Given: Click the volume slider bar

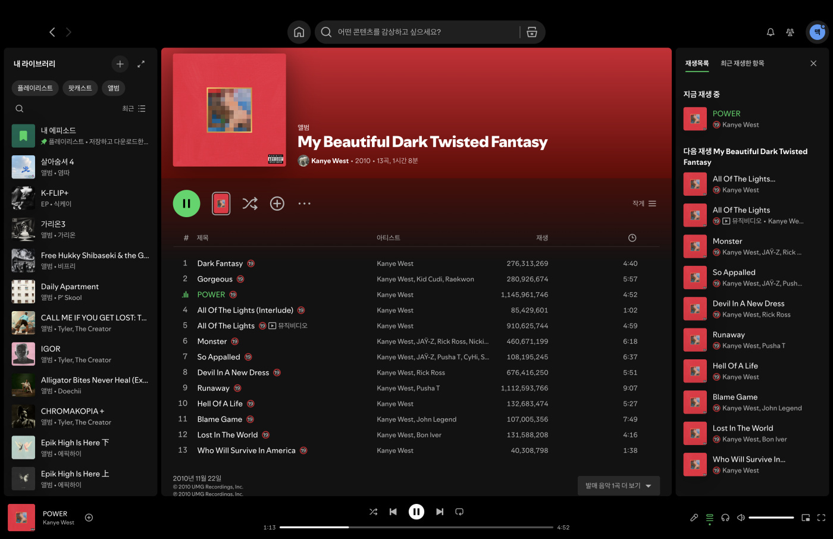Looking at the screenshot, I should (x=771, y=518).
